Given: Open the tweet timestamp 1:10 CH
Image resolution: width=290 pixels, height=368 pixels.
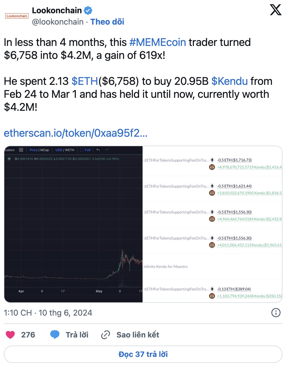Looking at the screenshot, I should (18, 313).
